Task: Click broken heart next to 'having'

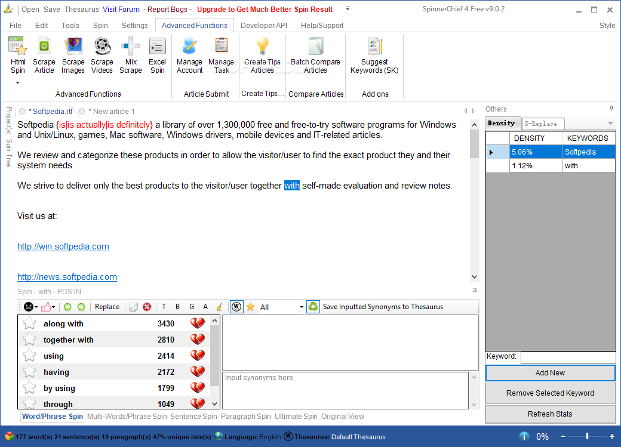Action: tap(198, 372)
